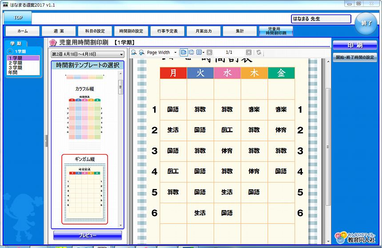Click the app icon in title bar
382x248 pixels.
pos(5,5)
